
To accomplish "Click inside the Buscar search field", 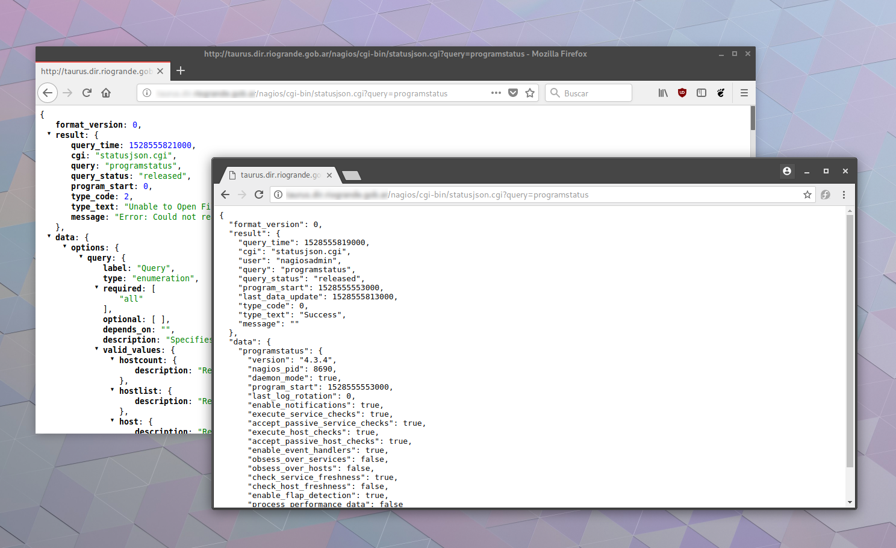I will (588, 93).
